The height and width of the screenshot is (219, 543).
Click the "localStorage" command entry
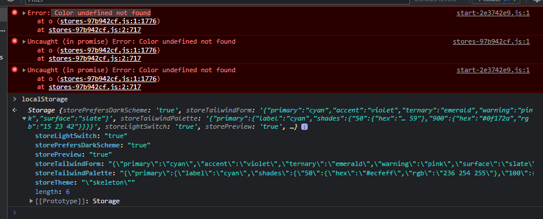click(x=45, y=100)
